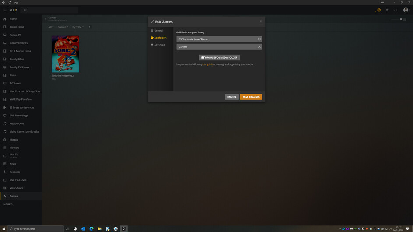Open Games library three-dot menu
The image size is (413, 232).
click(x=45, y=19)
